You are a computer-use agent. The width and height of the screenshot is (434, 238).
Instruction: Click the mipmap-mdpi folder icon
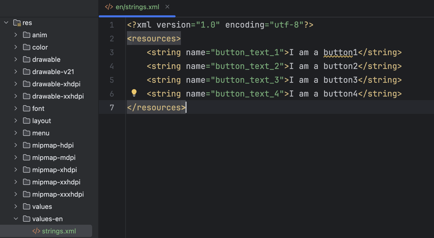click(27, 157)
